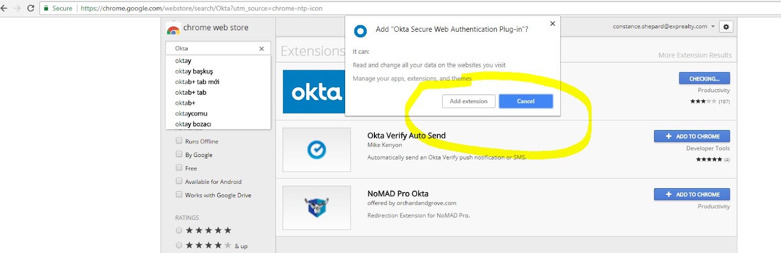Click the Okta logo tile
This screenshot has height=253, width=781.
(314, 92)
